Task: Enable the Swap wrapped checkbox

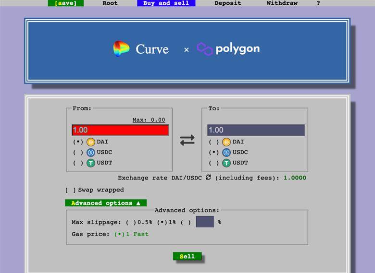Action: click(x=70, y=190)
